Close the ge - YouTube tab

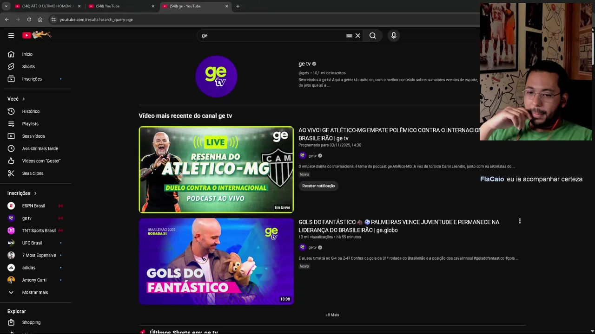coord(227,6)
